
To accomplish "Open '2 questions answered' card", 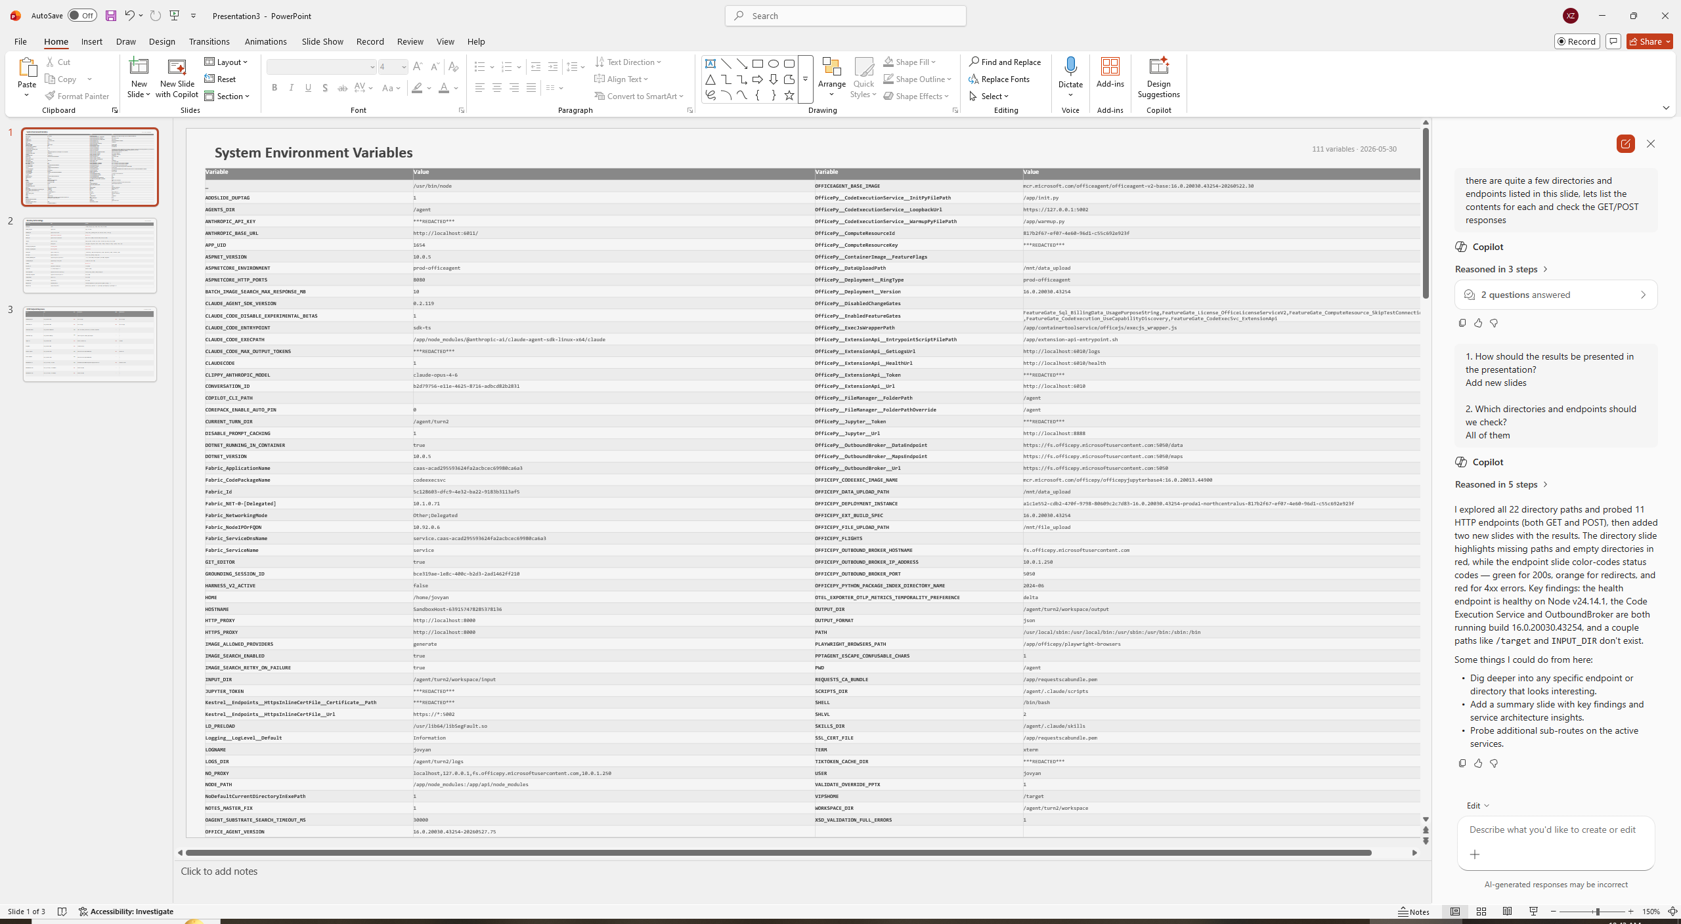I will click(x=1556, y=295).
